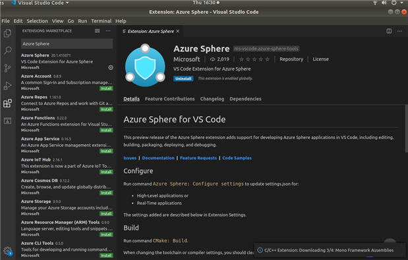
Task: Open the network indicator in system tray
Action: [375, 3]
